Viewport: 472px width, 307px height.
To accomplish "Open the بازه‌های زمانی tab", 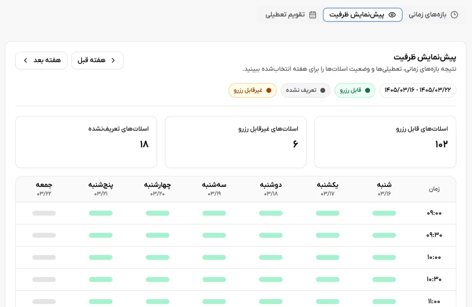I will click(433, 15).
